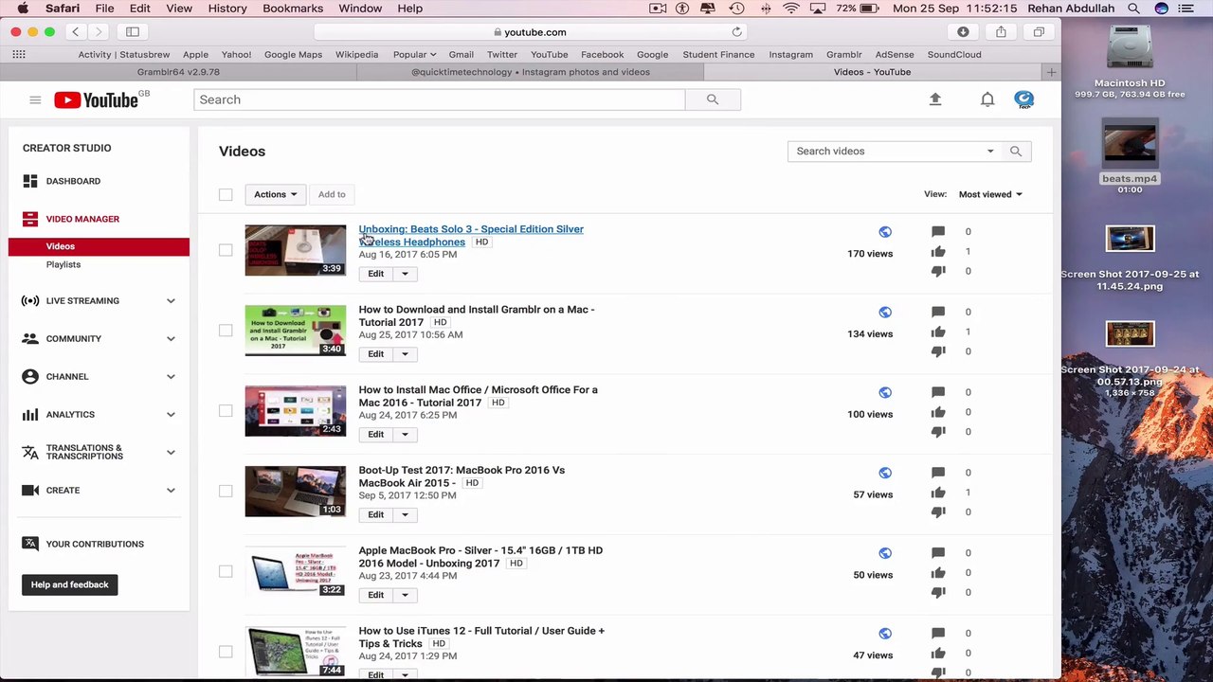The image size is (1213, 682).
Task: Click the Create camera icon
Action: [x=30, y=491]
